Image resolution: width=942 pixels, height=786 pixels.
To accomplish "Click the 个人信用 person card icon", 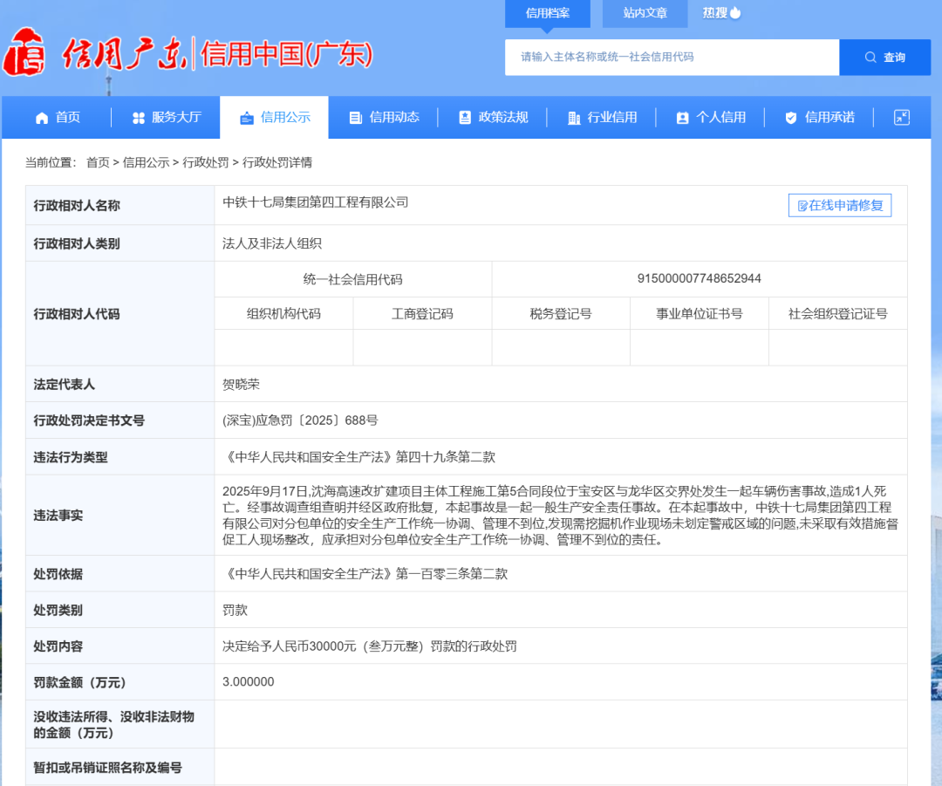I will (x=682, y=118).
